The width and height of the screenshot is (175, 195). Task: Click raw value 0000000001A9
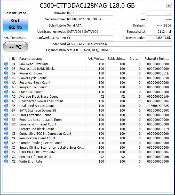pos(158,96)
